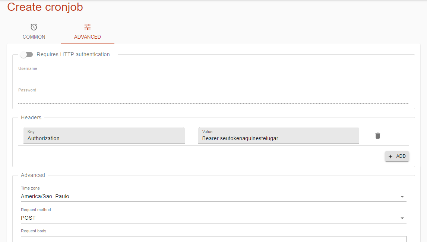
Task: Click inside the Request body text area
Action: (x=213, y=239)
